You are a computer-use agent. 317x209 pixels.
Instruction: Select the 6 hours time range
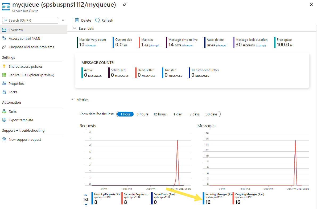pyautogui.click(x=142, y=114)
